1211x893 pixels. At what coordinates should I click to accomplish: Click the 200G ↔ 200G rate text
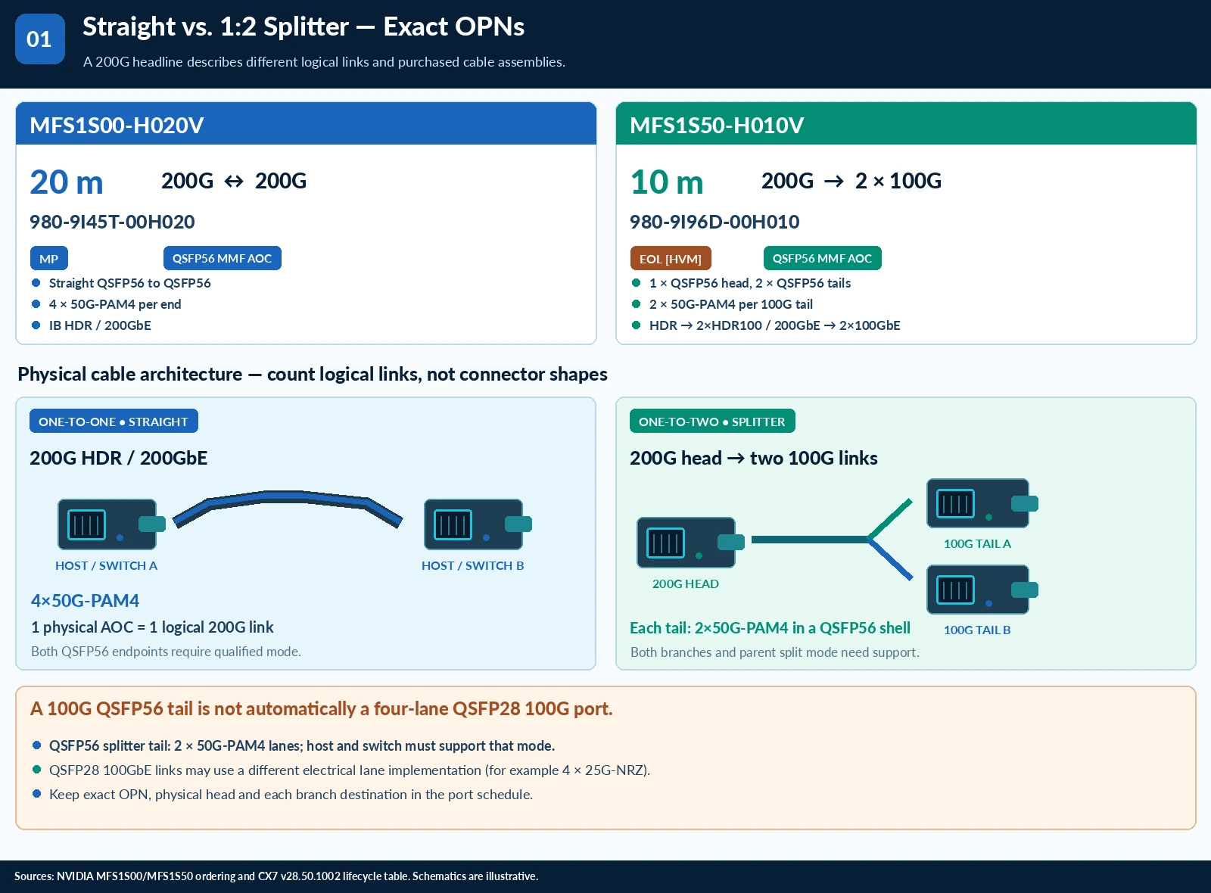234,181
